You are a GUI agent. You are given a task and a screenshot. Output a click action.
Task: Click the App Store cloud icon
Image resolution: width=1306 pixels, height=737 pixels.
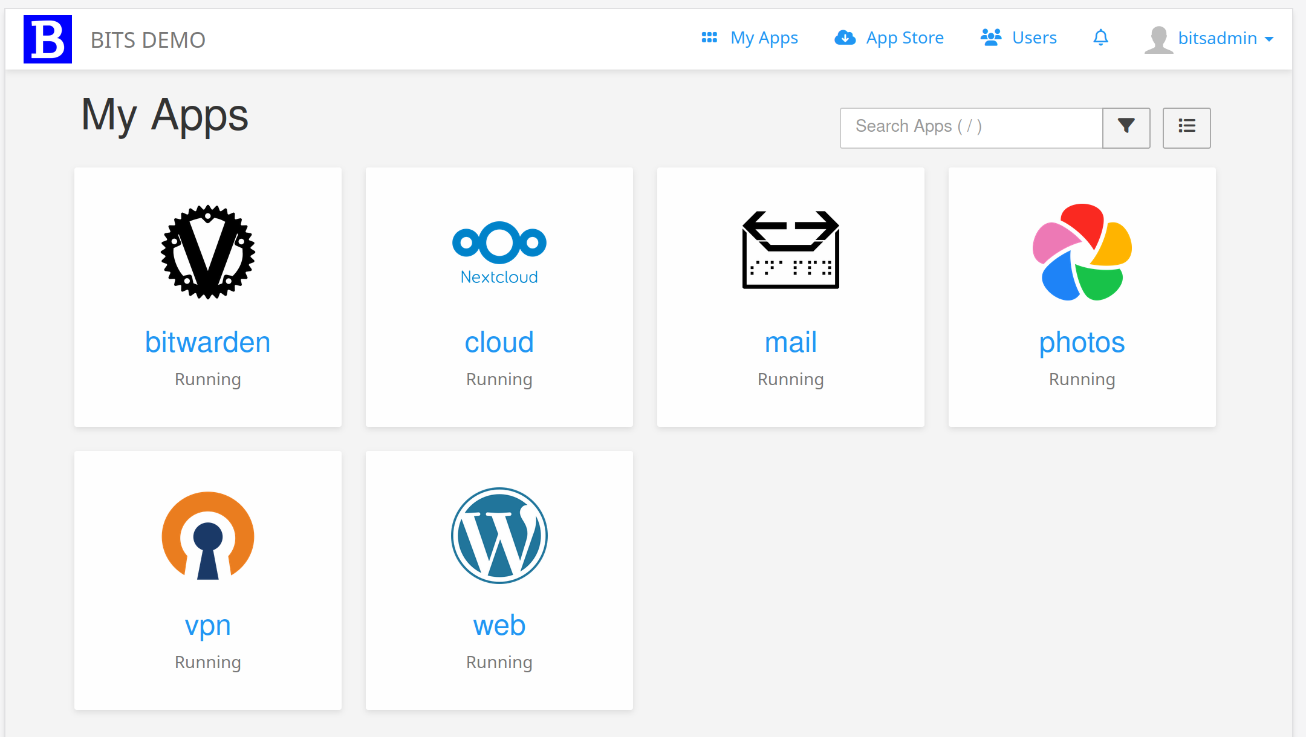click(x=845, y=38)
